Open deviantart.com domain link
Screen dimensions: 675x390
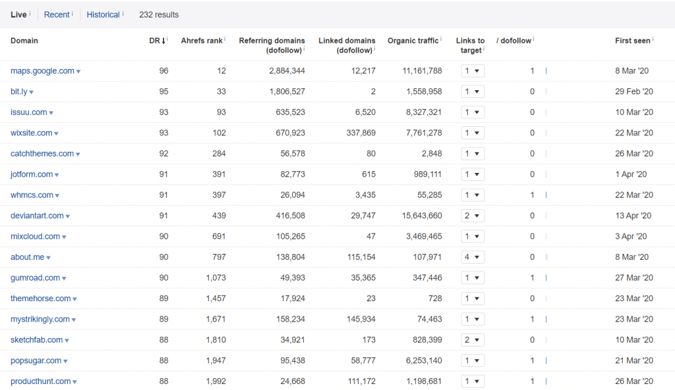[x=37, y=216]
